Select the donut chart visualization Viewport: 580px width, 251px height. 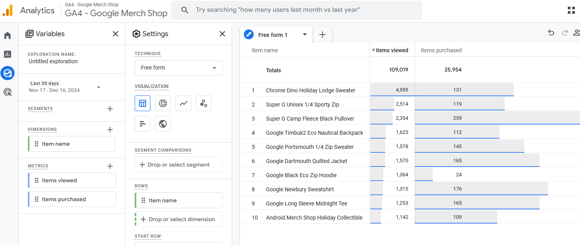[163, 103]
